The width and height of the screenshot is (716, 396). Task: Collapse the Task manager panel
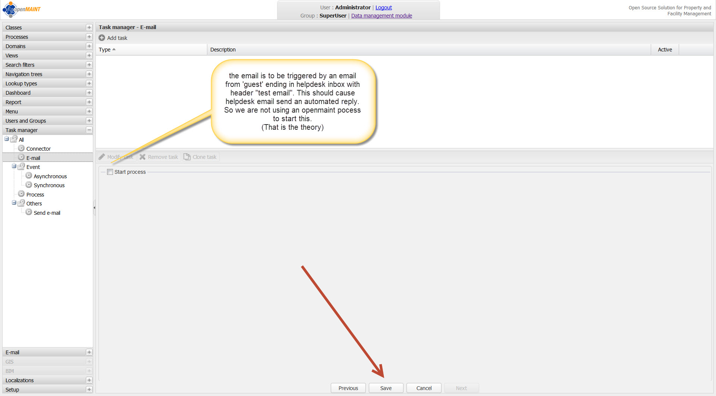[x=89, y=130]
